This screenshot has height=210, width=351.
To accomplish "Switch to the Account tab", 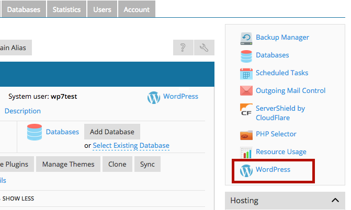I will click(137, 9).
